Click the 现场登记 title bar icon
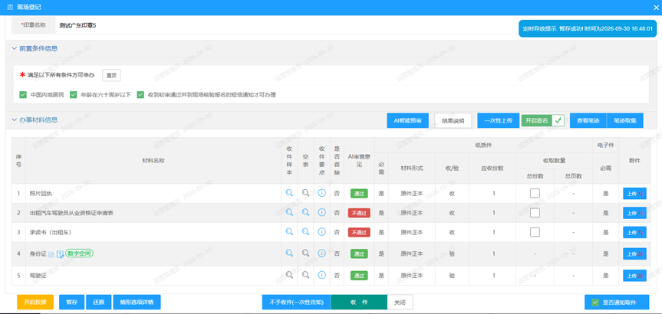 (x=10, y=7)
